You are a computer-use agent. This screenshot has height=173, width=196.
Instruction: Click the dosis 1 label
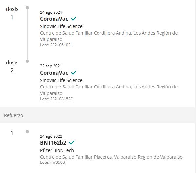[x=12, y=13]
